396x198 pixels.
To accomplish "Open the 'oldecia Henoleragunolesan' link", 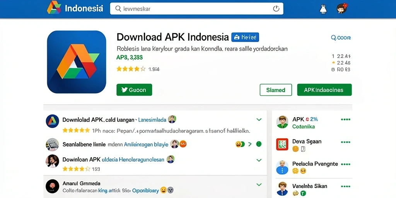I will pos(133,160).
